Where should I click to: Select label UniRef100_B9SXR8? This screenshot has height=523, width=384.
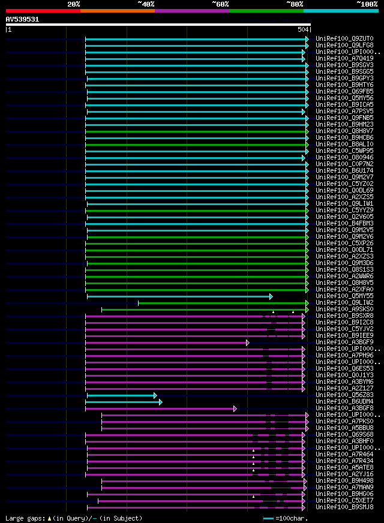(344, 316)
